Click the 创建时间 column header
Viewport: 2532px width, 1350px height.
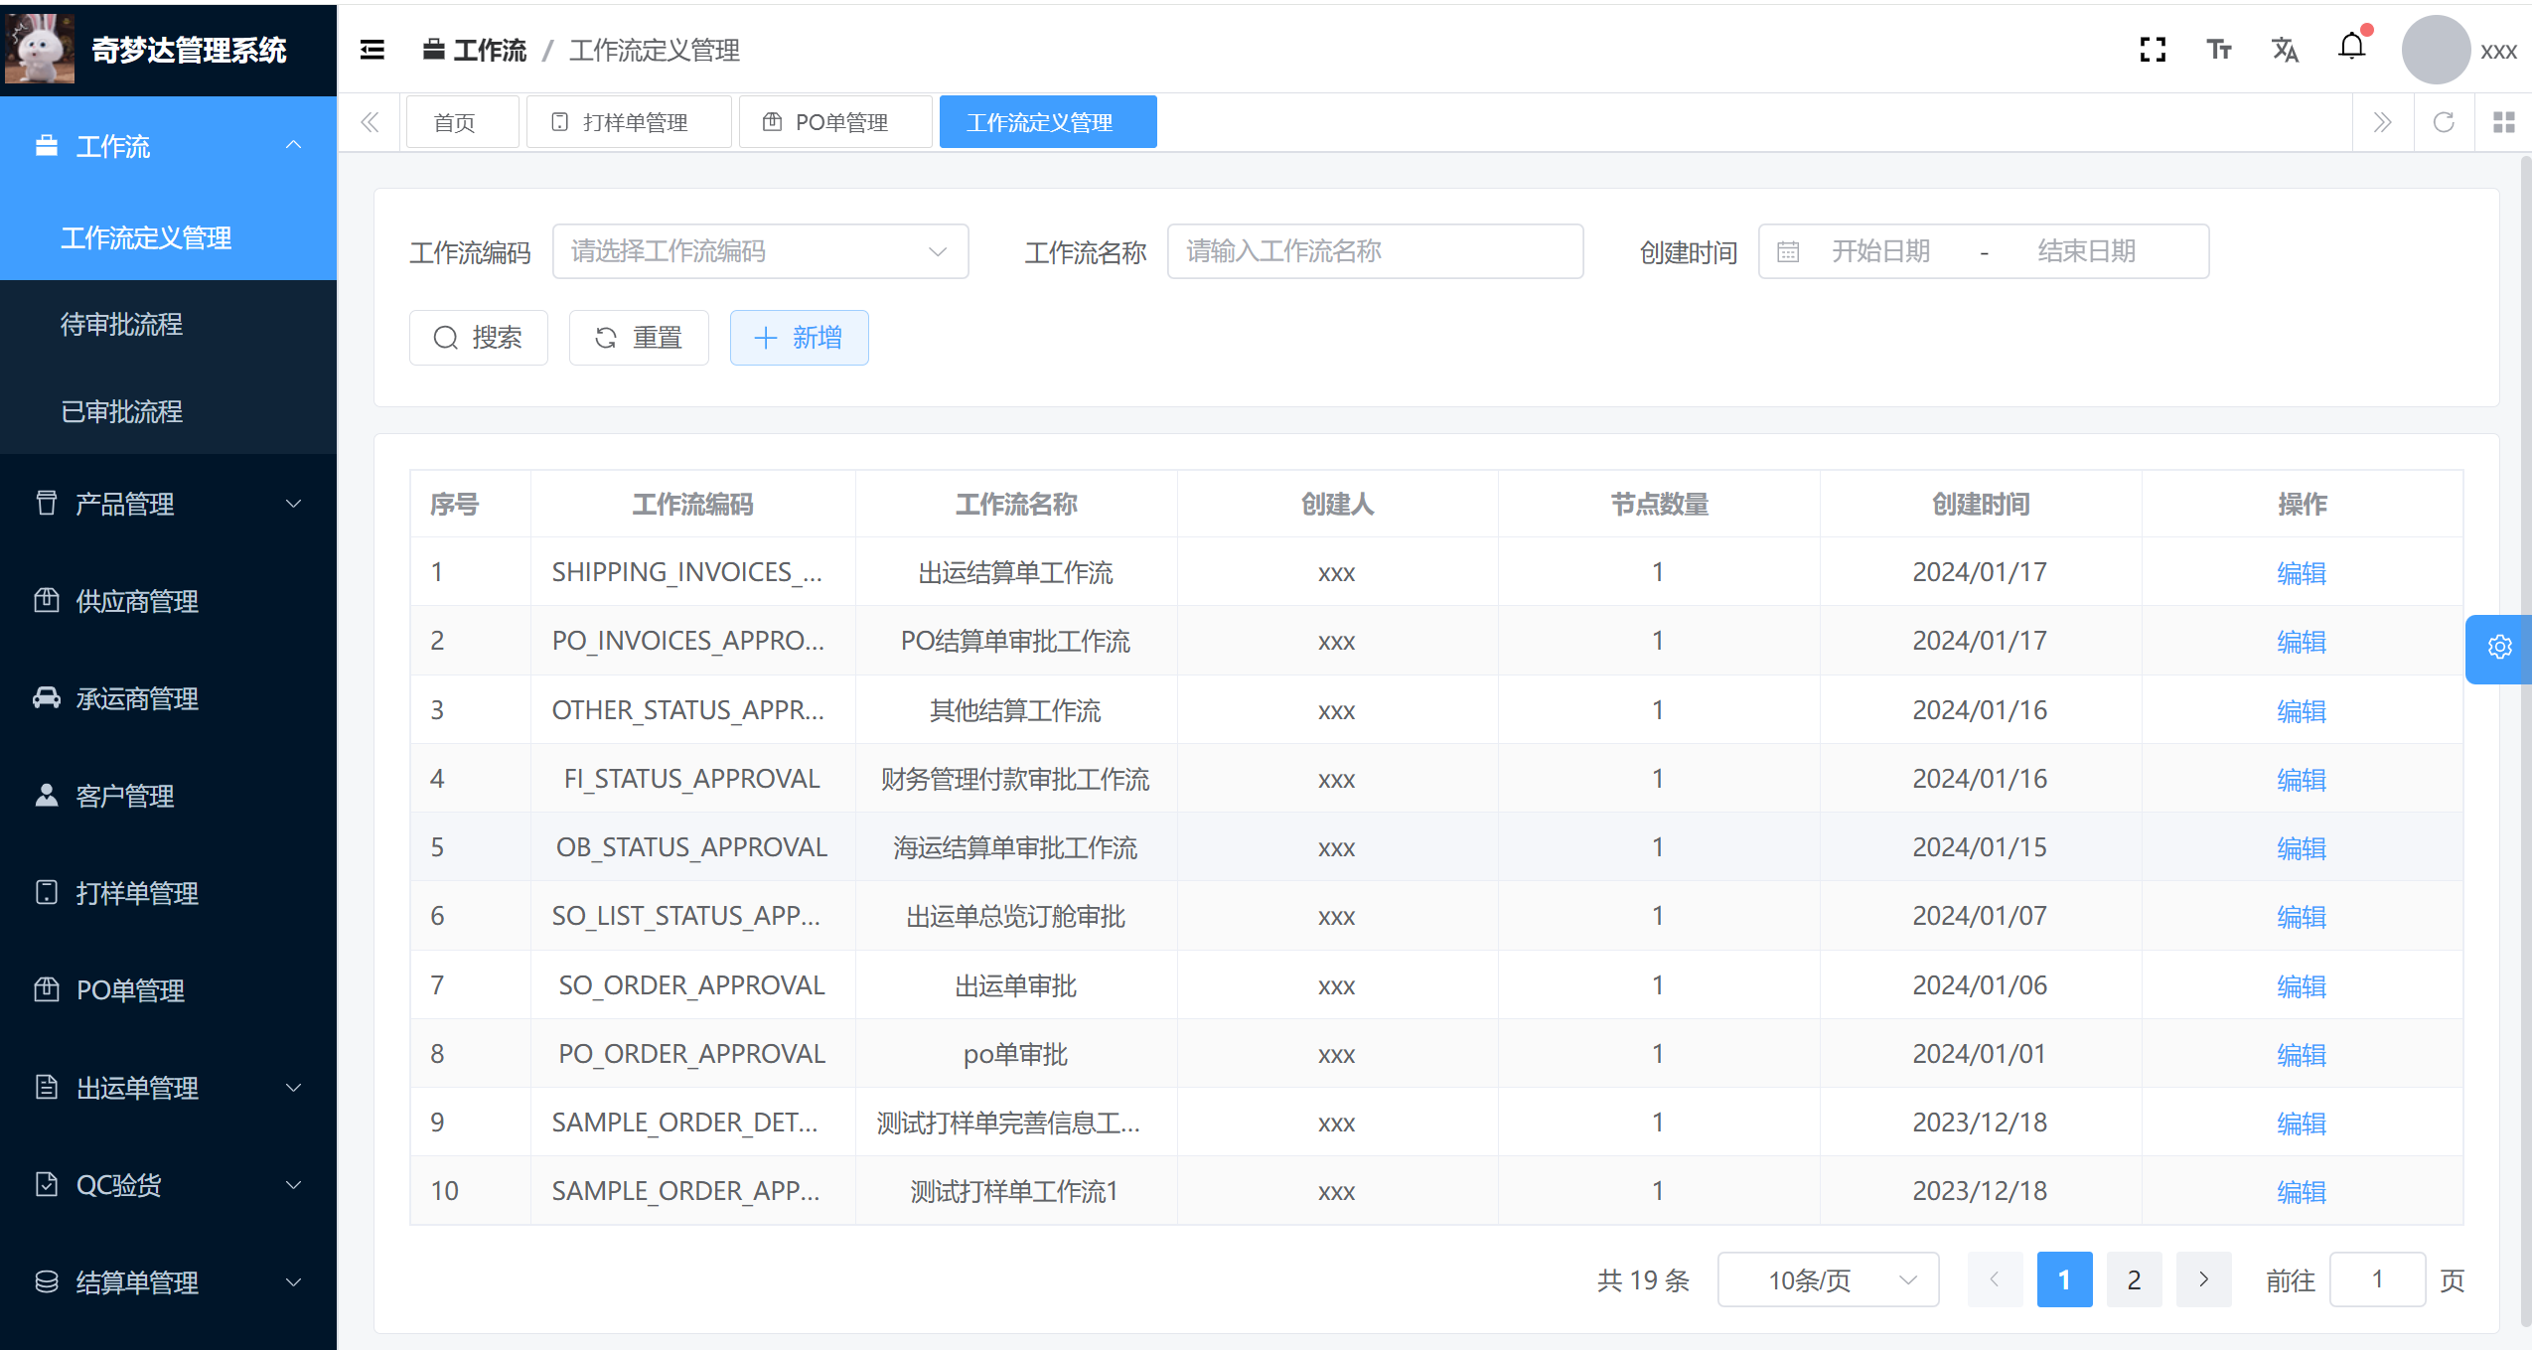[1980, 505]
